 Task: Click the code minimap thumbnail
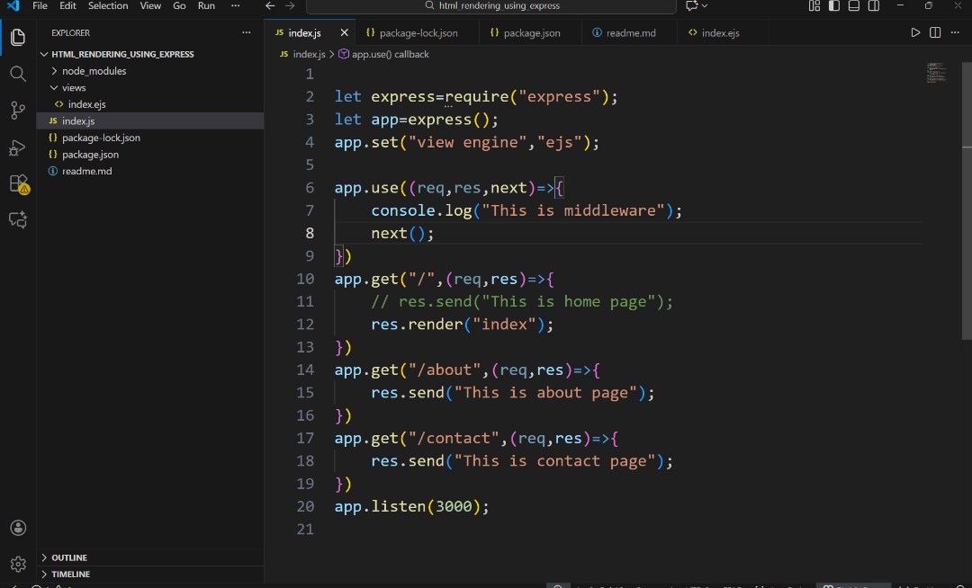935,73
